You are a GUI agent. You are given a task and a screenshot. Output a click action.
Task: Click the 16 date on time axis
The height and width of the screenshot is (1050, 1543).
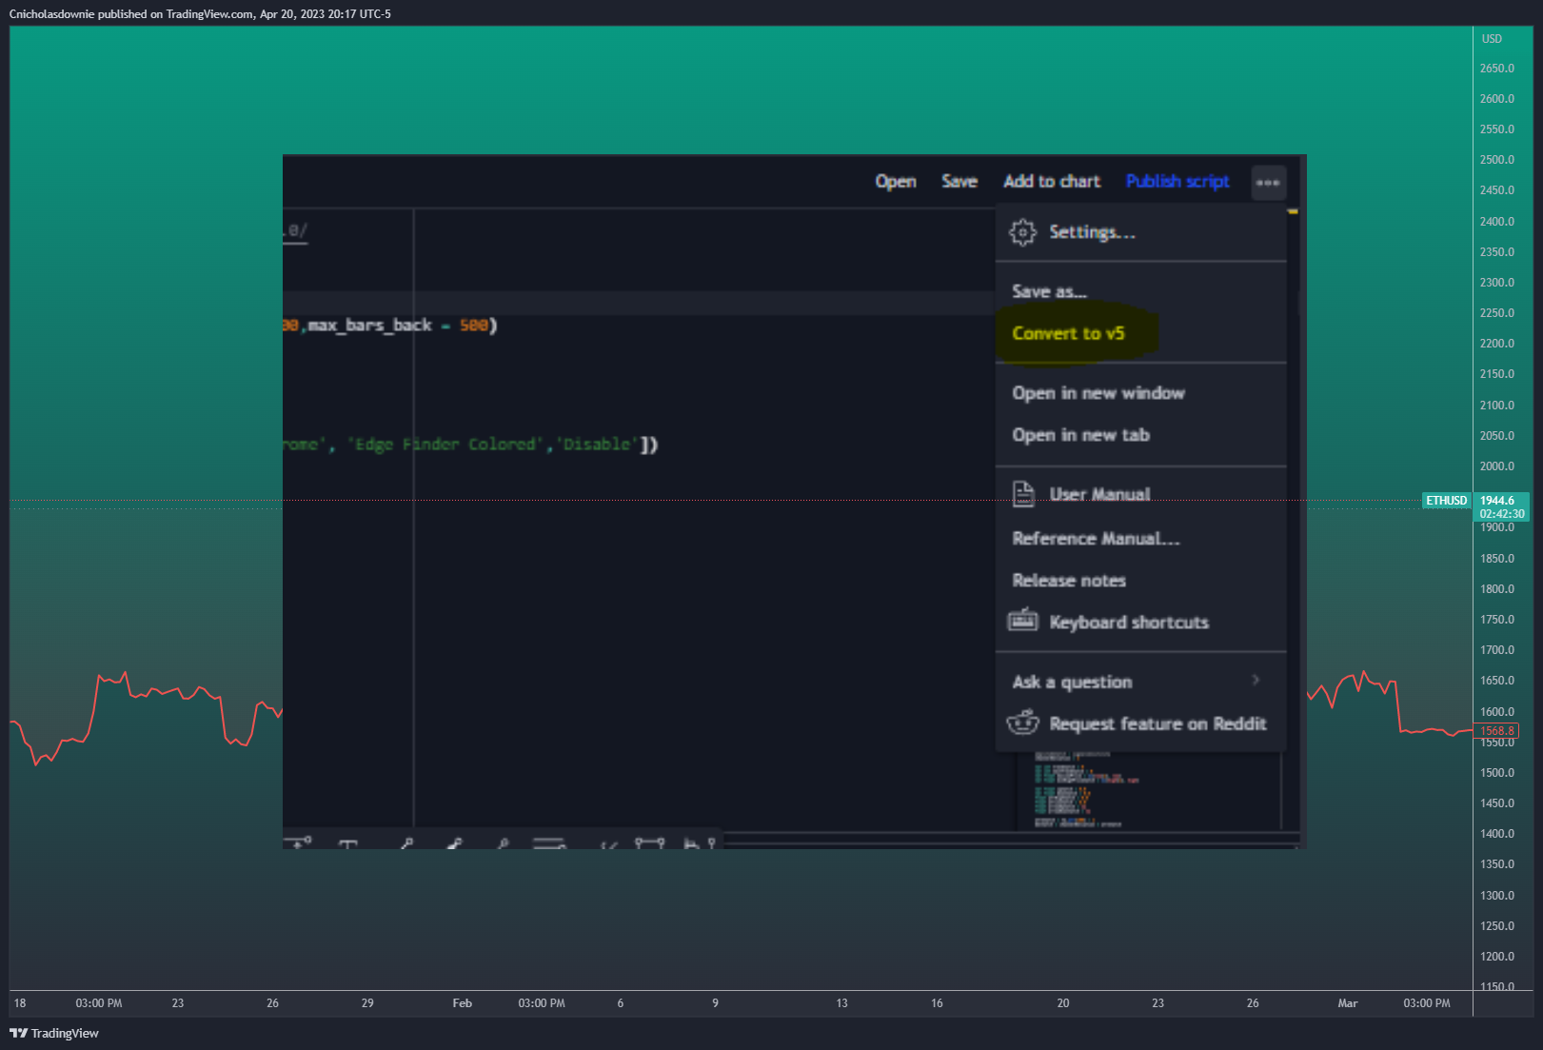937,1002
